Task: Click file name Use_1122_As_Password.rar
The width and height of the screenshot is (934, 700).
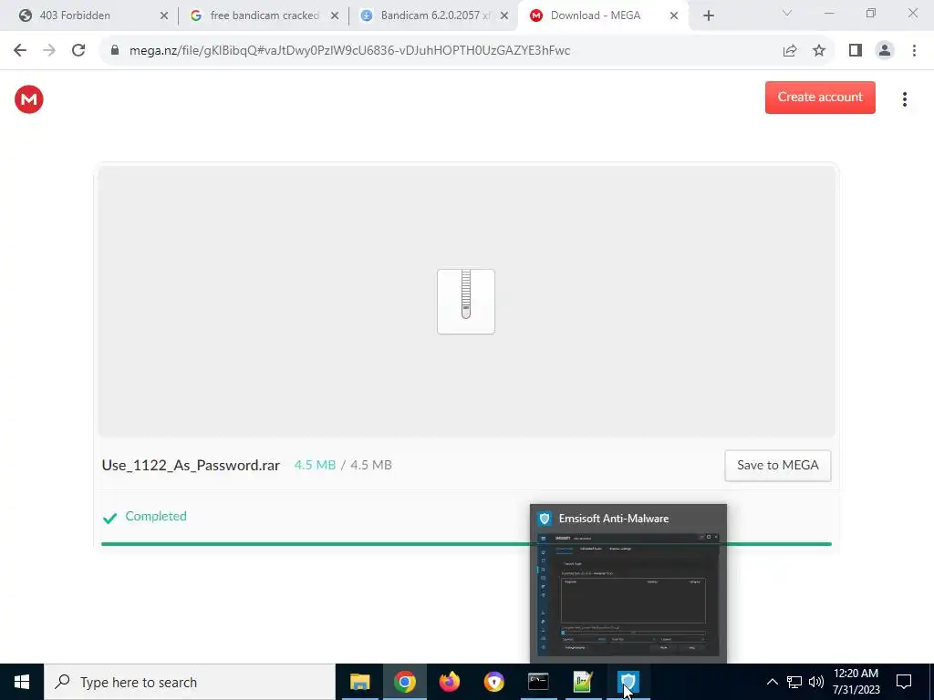Action: (191, 466)
